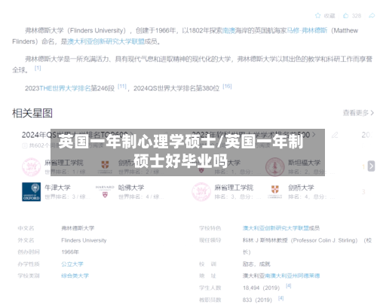Open the 2023年软科世界大学学术排名前500 chevron
The width and height of the screenshot is (377, 305).
point(314,135)
